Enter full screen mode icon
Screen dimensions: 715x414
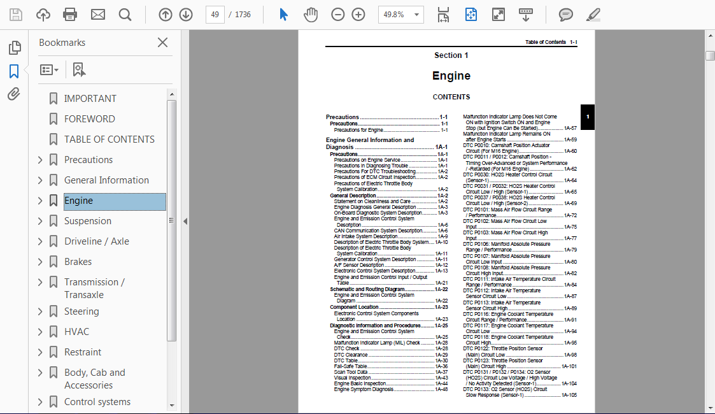[x=499, y=15]
